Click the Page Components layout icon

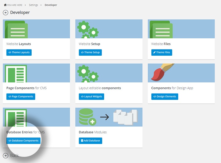pos(16,74)
